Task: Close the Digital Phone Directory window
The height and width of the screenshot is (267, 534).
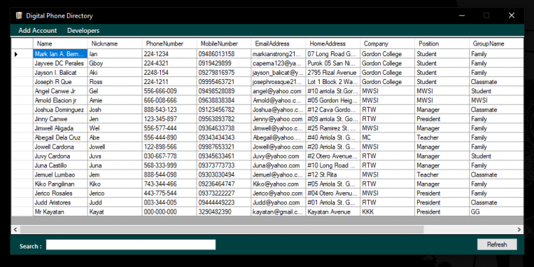Action: tap(511, 16)
